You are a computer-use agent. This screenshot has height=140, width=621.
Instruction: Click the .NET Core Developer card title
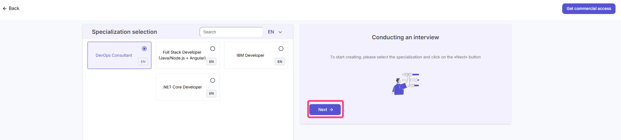coord(182,87)
